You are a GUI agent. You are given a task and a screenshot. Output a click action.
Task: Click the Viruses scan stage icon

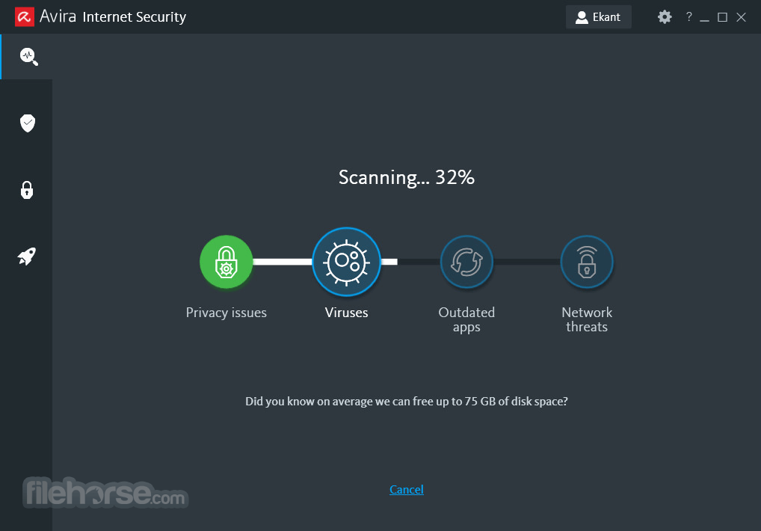(x=347, y=262)
